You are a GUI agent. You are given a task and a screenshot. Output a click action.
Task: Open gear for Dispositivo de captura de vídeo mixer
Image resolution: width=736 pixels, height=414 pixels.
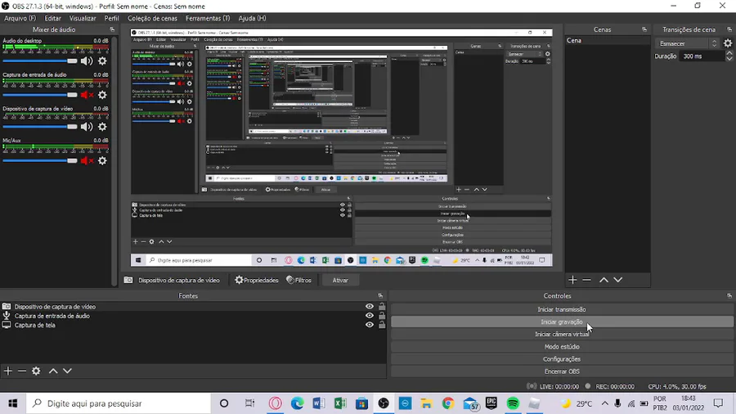click(102, 127)
